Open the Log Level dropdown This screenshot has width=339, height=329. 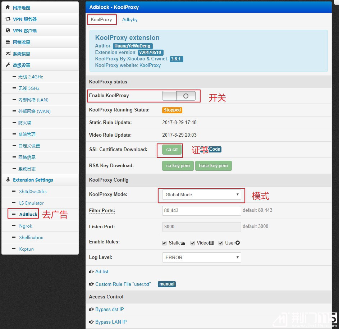(x=202, y=257)
